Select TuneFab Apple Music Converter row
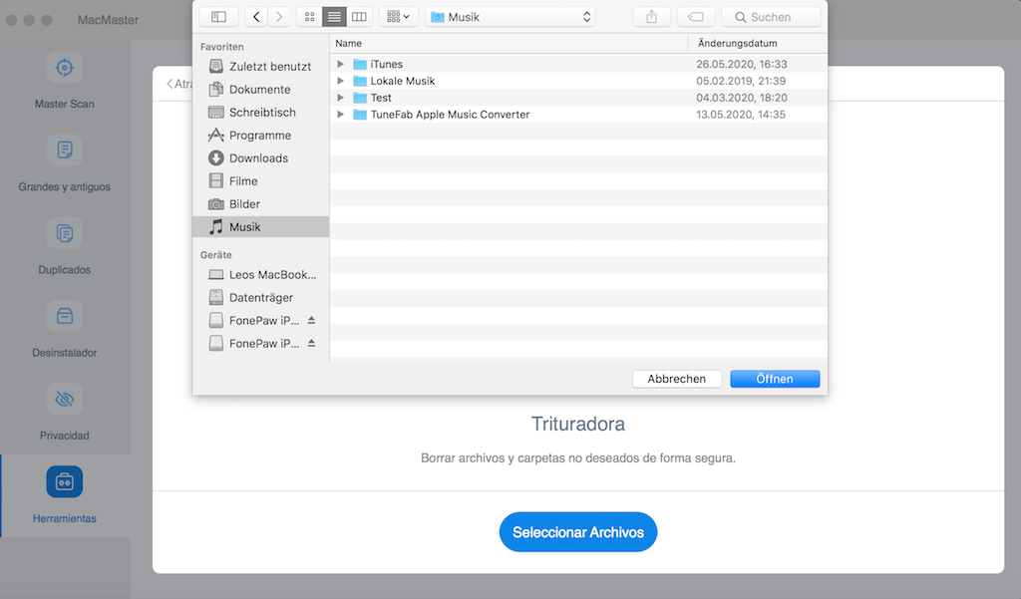Screen dimensions: 1021x599 click(x=578, y=115)
